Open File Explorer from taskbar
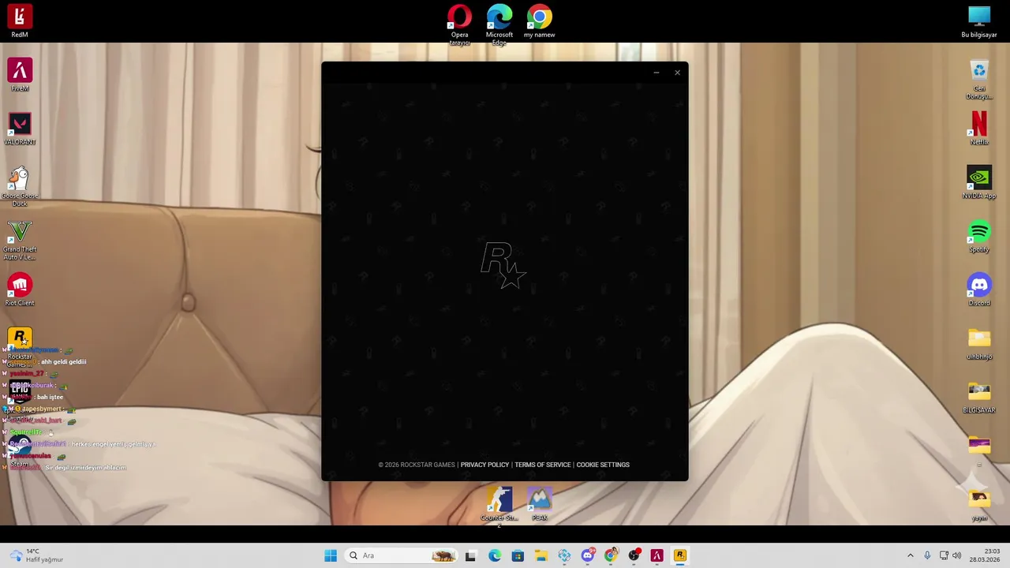Screen dimensions: 1010x568 pos(541,555)
